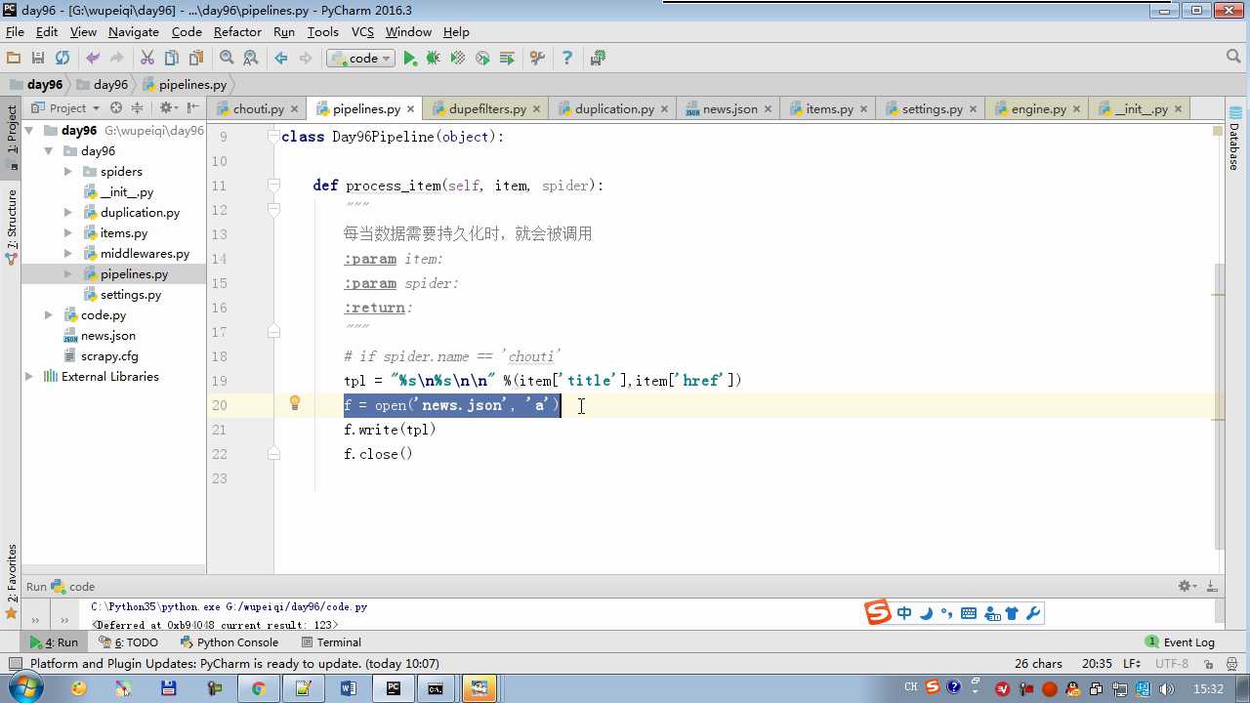Click the intention light bulb on line 20
Image resolution: width=1250 pixels, height=703 pixels.
[295, 403]
